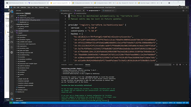Viewport: 191px width, 107px height.
Task: Click UTF-8 encoding in status bar
Action: (x=171, y=103)
